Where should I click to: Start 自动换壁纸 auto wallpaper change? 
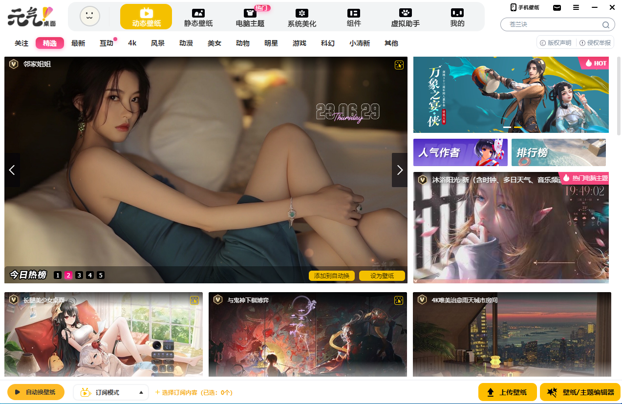36,392
